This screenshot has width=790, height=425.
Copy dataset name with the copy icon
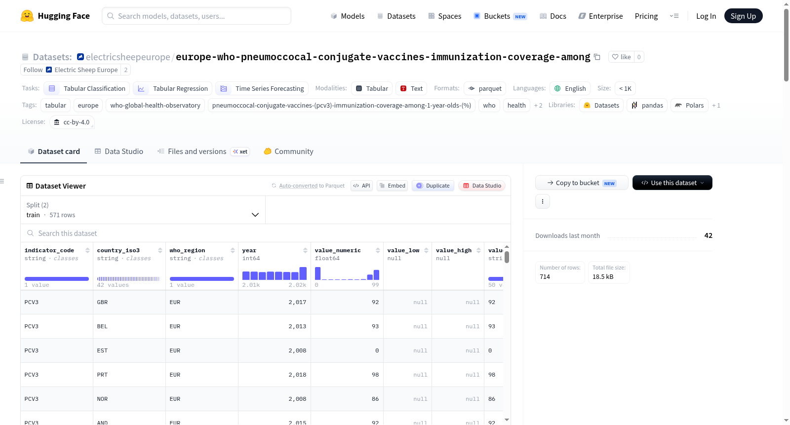pyautogui.click(x=597, y=57)
